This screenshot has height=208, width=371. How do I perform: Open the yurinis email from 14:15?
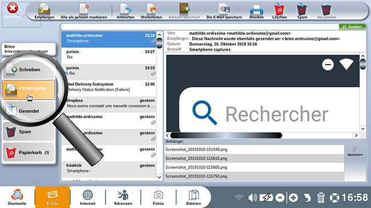(108, 72)
